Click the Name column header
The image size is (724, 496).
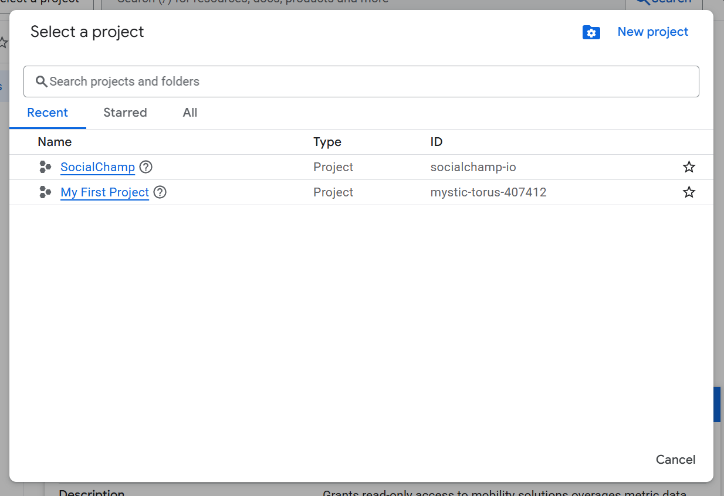55,142
